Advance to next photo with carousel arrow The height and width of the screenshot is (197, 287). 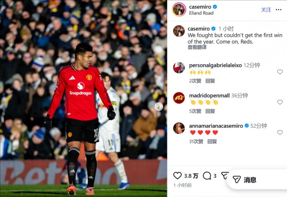point(159,107)
